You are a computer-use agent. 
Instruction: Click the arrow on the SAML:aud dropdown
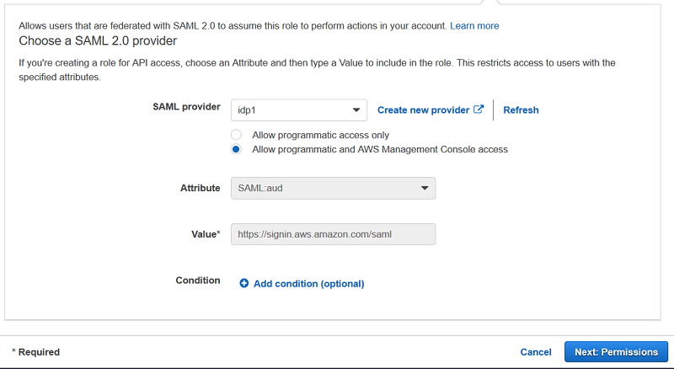coord(425,188)
